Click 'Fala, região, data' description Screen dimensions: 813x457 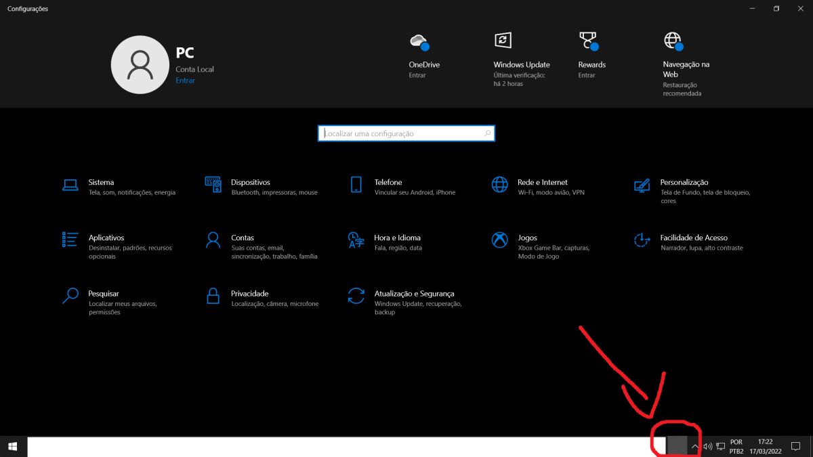[398, 248]
